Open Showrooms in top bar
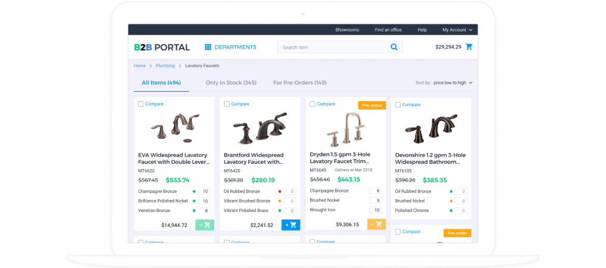The width and height of the screenshot is (606, 268). click(x=347, y=30)
